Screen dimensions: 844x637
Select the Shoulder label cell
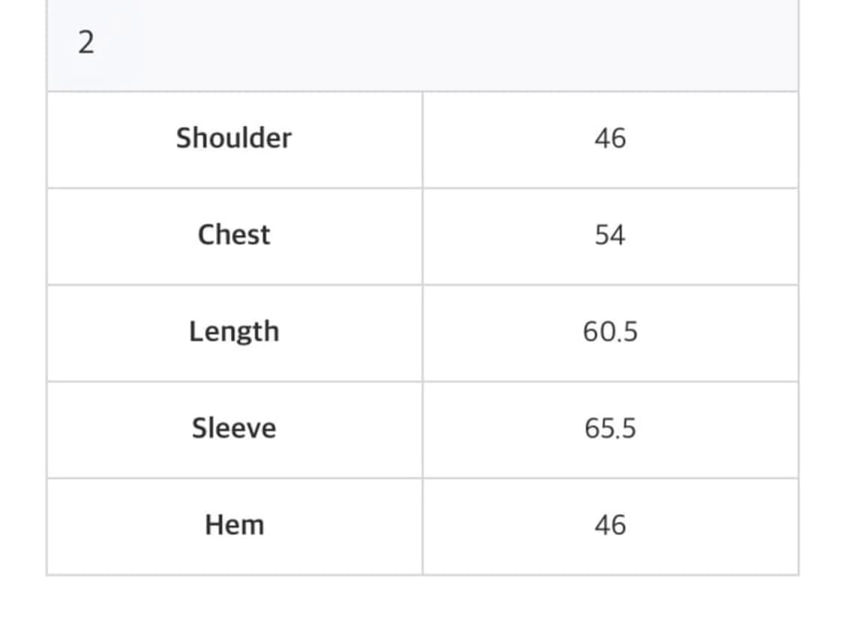pos(233,139)
